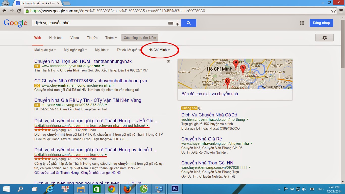Open the Google apps grid icon

click(302, 23)
